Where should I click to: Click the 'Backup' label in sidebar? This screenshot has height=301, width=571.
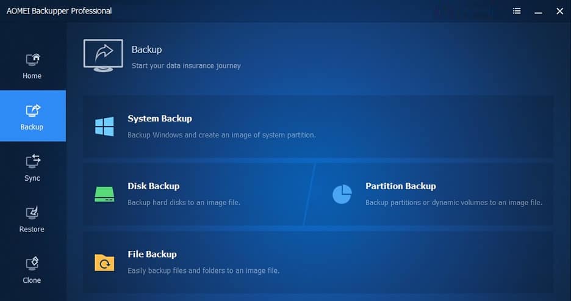pos(32,127)
